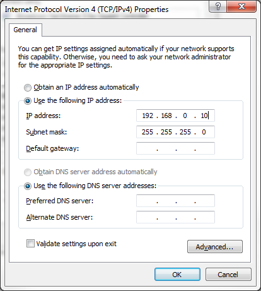Toggle Validate settings upon exit checkbox
This screenshot has width=261, height=291.
pyautogui.click(x=30, y=244)
